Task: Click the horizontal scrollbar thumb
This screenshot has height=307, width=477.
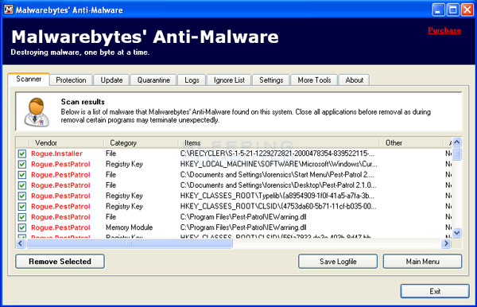Action: pos(130,243)
